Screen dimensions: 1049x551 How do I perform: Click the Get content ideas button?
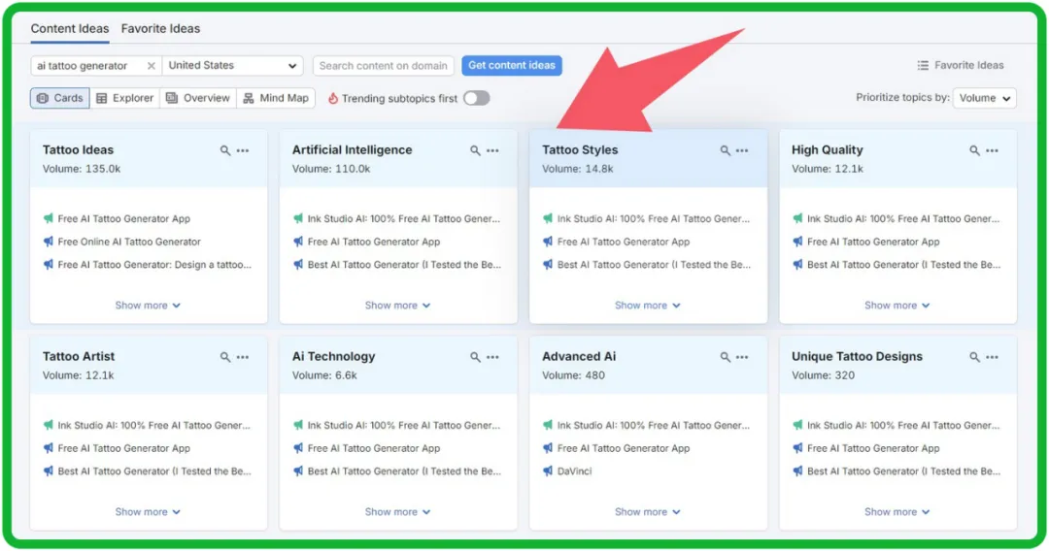click(x=512, y=66)
